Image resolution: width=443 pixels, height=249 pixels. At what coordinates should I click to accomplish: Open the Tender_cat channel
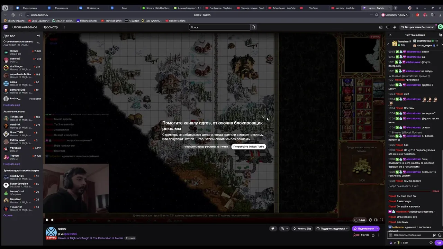pyautogui.click(x=22, y=118)
